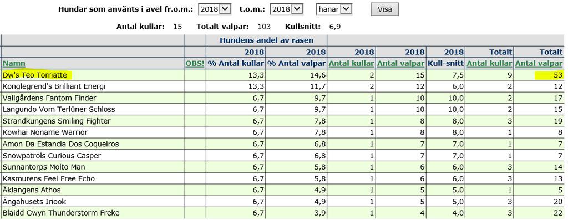Click Hundens andel av rasen header
The height and width of the screenshot is (220, 568).
[x=266, y=40]
